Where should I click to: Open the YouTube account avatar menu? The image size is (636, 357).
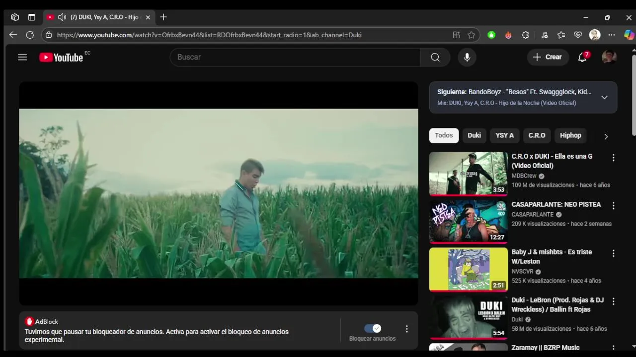[x=609, y=57]
